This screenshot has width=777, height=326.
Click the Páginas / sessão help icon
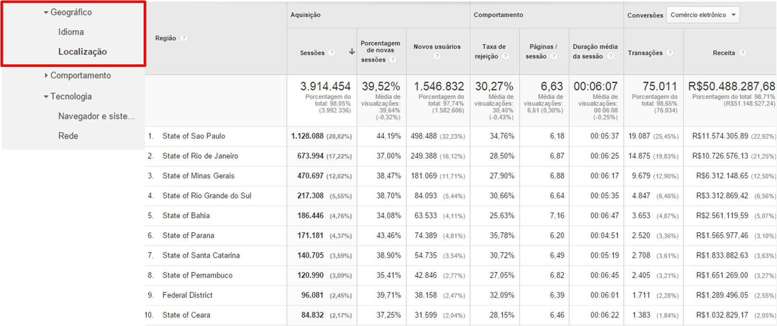click(554, 56)
